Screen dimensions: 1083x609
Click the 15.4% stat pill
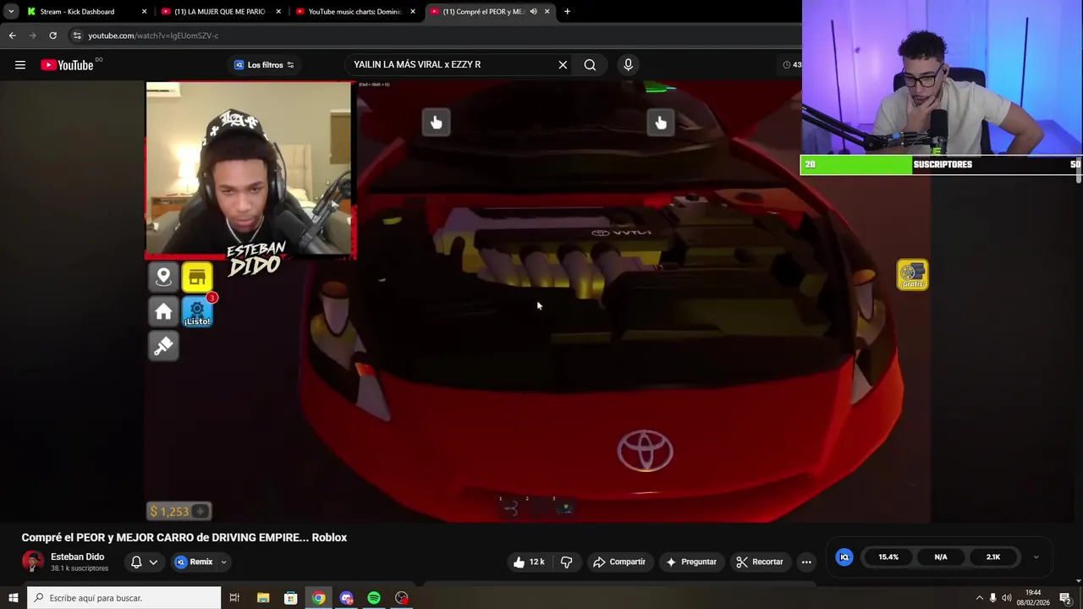point(888,557)
